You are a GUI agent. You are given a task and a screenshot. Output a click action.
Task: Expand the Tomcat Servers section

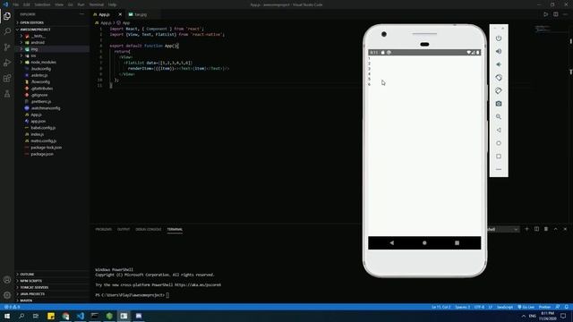(x=34, y=287)
